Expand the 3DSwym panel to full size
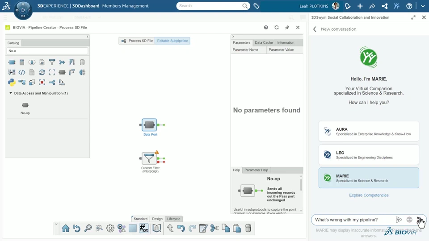The width and height of the screenshot is (429, 241). (x=413, y=17)
